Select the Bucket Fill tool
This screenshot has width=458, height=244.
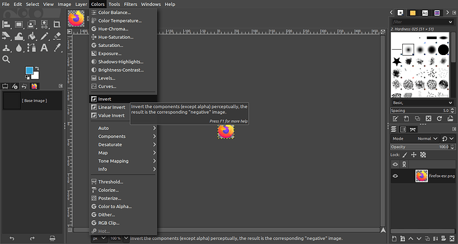[x=32, y=36]
